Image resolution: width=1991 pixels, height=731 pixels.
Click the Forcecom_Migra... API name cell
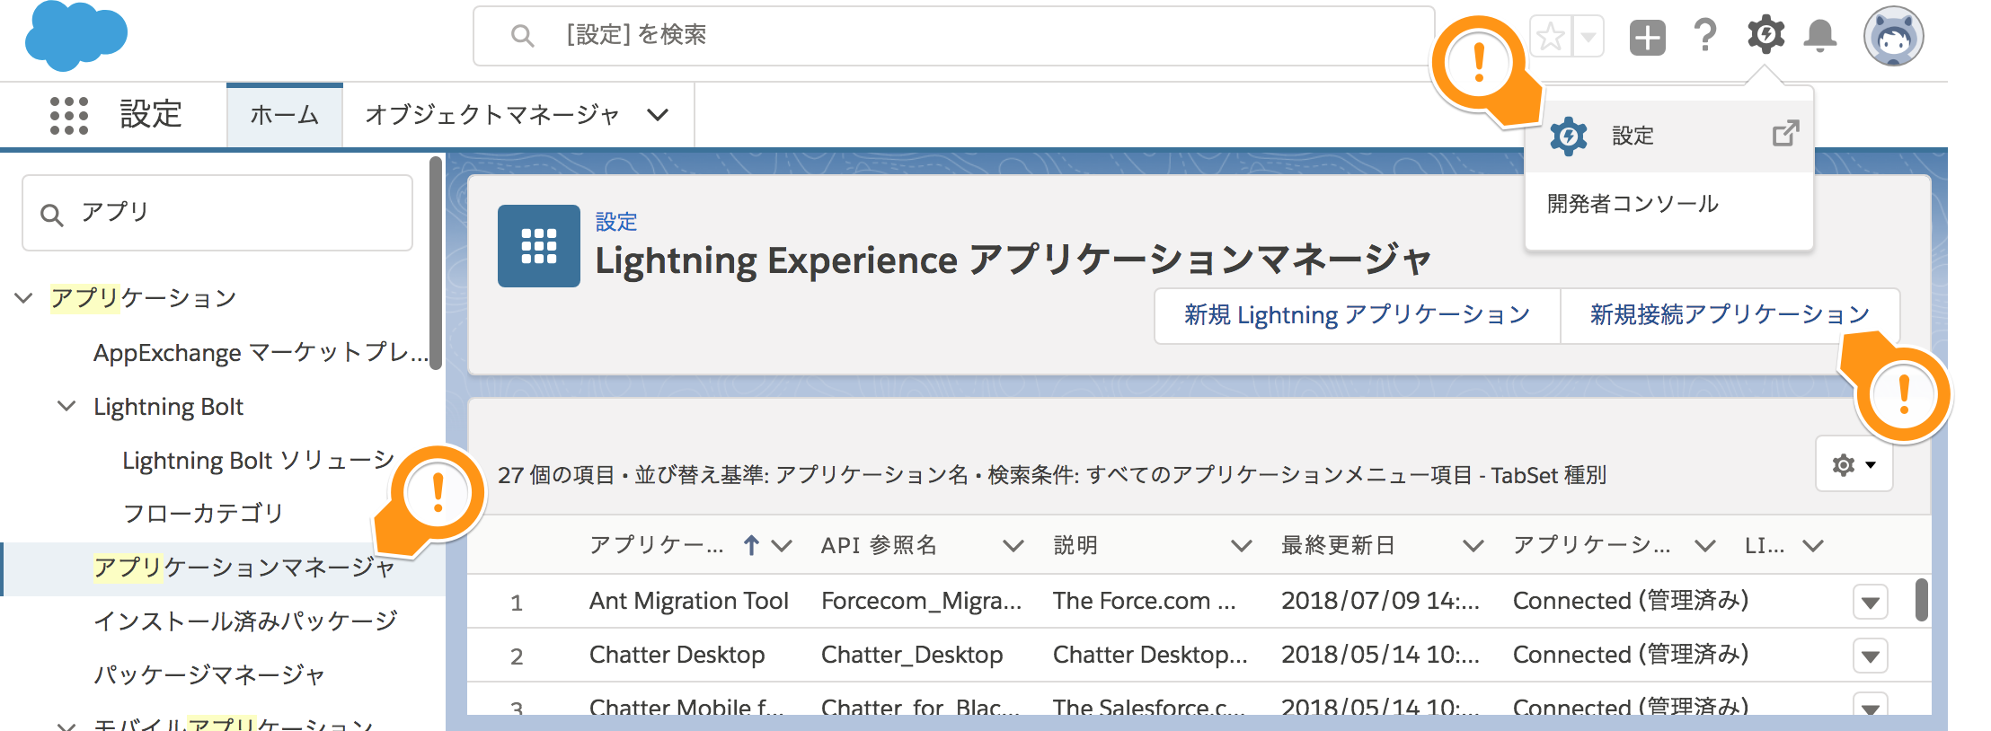coord(922,601)
